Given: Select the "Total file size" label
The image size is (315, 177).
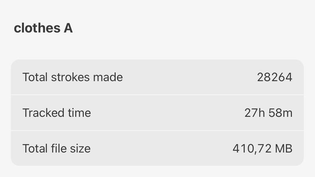Looking at the screenshot, I should coord(56,148).
